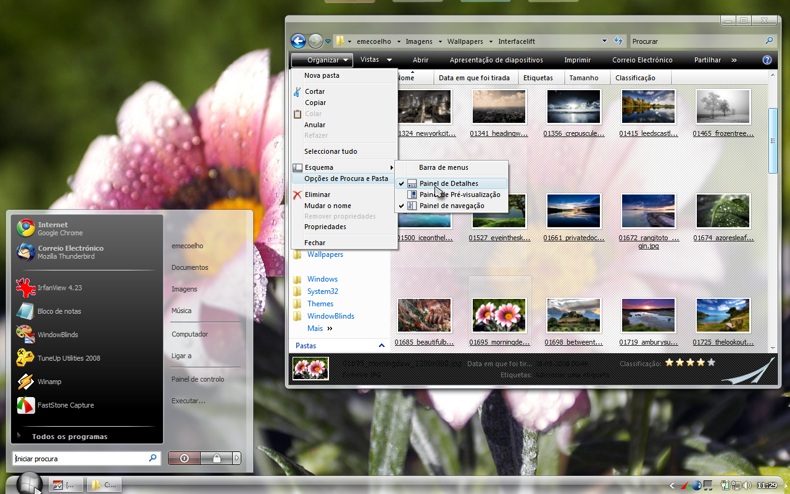Choose Eliminar from the menu
The width and height of the screenshot is (790, 494).
[x=344, y=195]
